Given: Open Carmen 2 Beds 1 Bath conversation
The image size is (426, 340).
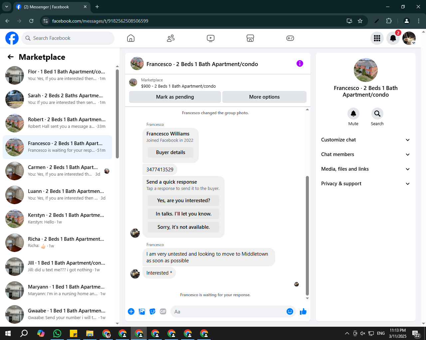Looking at the screenshot, I should pos(57,171).
